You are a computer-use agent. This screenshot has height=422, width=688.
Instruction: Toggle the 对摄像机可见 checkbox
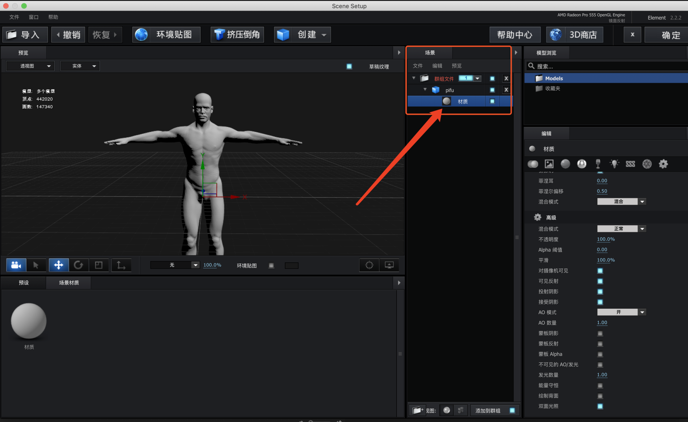coord(600,271)
